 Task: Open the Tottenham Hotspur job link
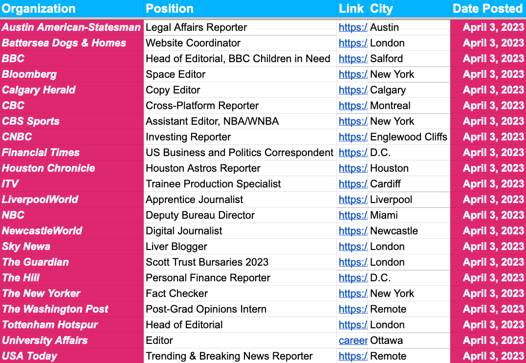coord(352,325)
